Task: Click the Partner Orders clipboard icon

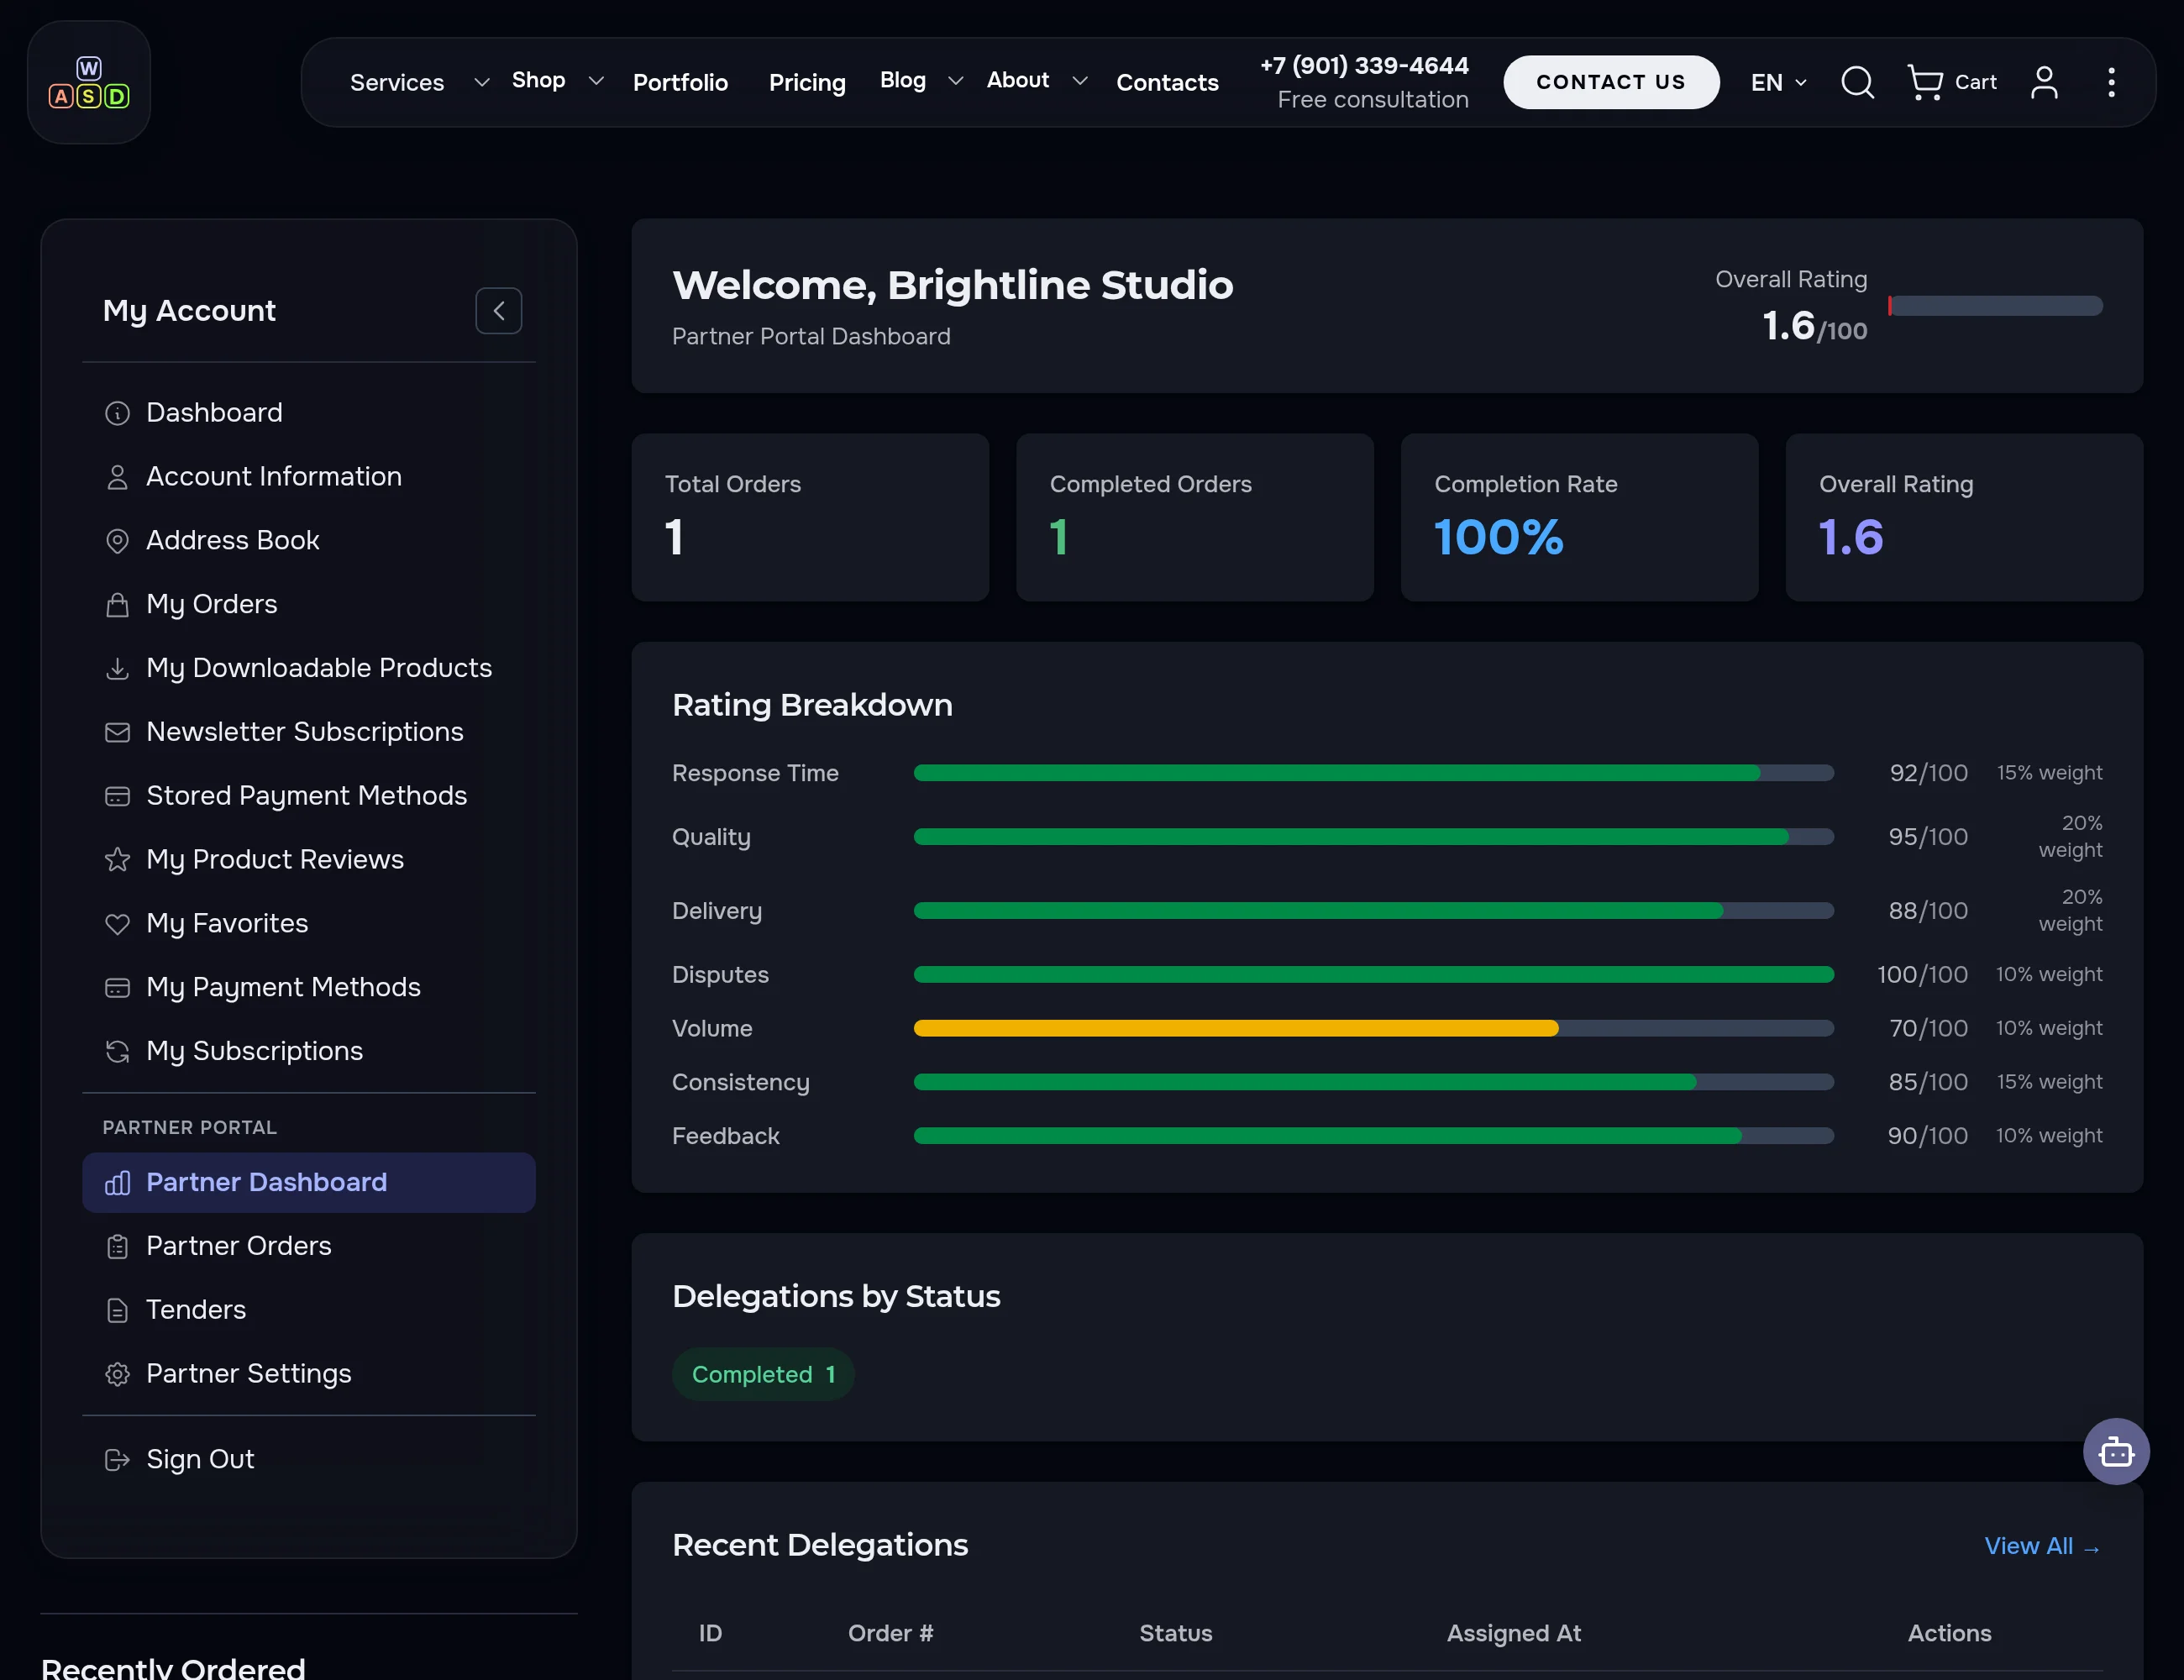Action: pos(117,1247)
